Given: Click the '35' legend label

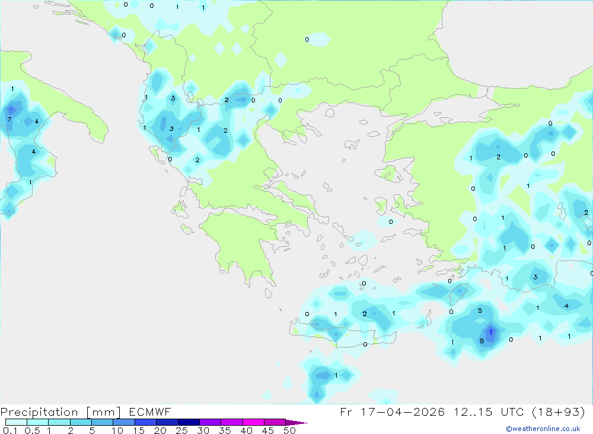Looking at the screenshot, I should (225, 430).
